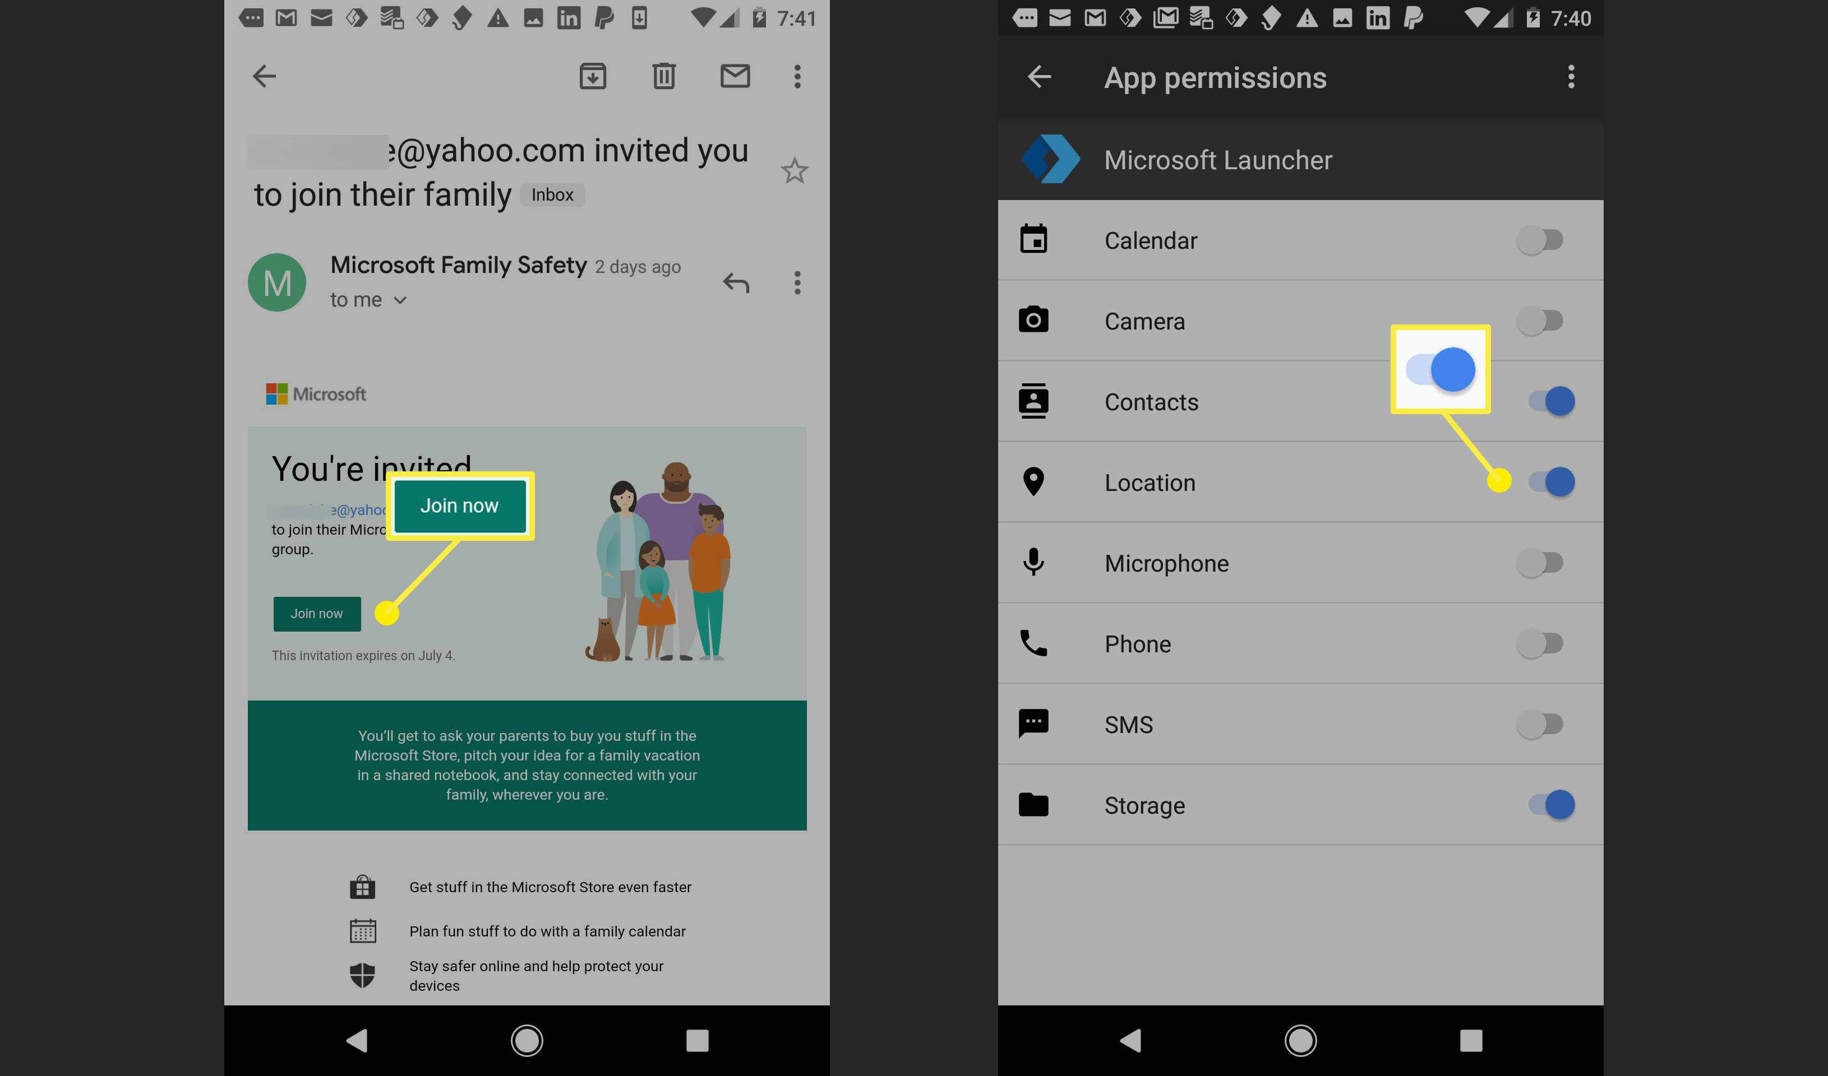Click the Microsoft Family Safety sender icon
This screenshot has height=1076, width=1828.
pos(276,282)
